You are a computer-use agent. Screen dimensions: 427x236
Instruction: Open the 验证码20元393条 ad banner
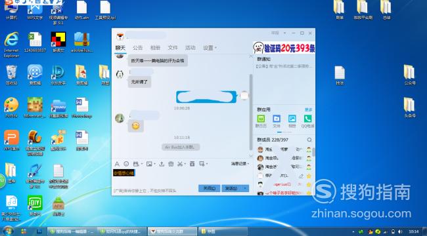pyautogui.click(x=284, y=48)
